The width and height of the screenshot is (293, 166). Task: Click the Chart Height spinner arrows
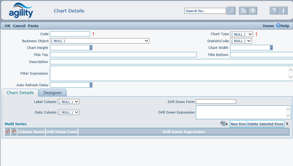[91, 48]
